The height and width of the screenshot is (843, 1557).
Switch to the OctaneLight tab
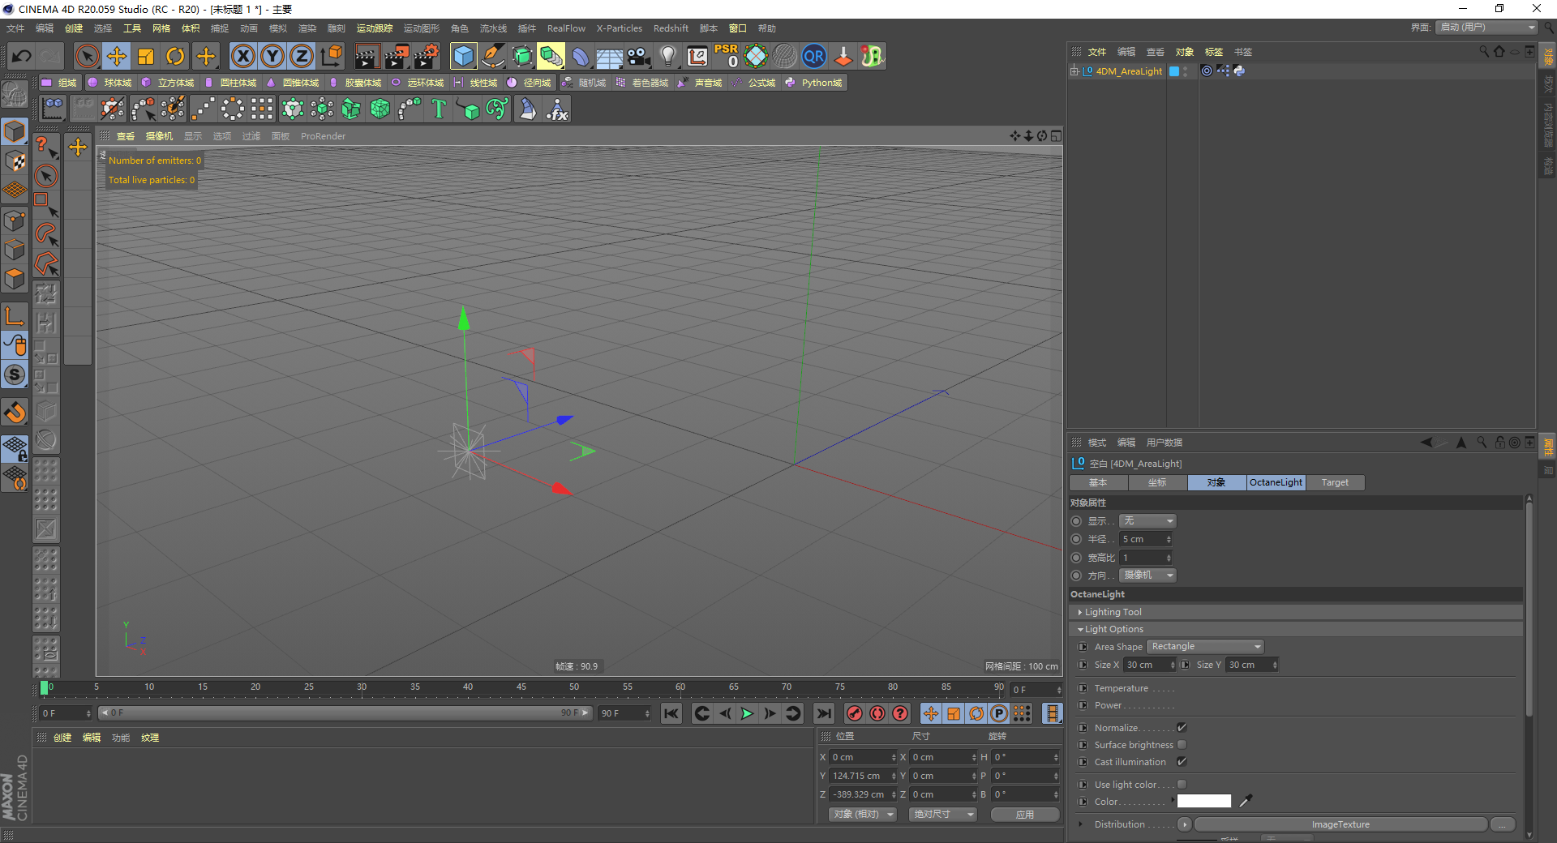pyautogui.click(x=1276, y=482)
